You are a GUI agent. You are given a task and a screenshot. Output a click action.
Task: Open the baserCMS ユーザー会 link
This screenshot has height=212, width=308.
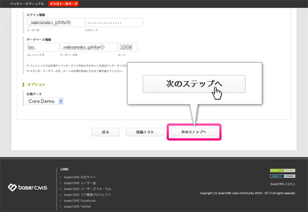point(80,183)
